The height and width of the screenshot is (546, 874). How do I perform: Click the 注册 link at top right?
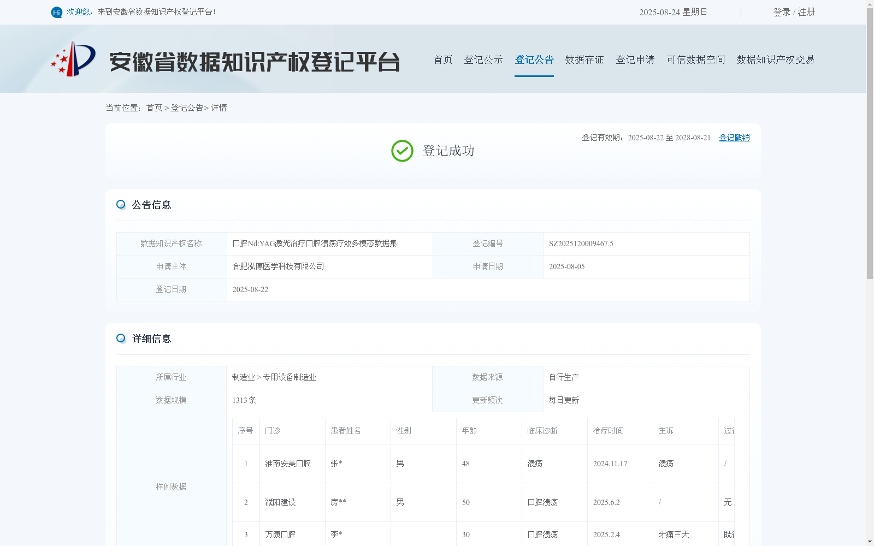(807, 11)
